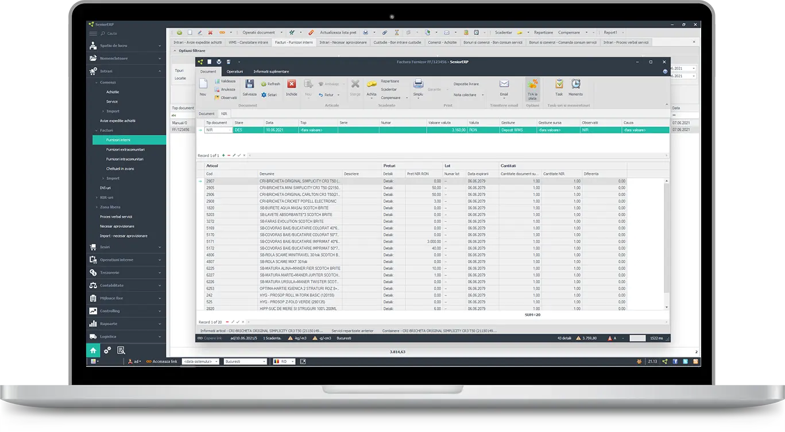Image resolution: width=785 pixels, height=432 pixels.
Task: Click Acceseaza link in bottom bar
Action: (161, 361)
